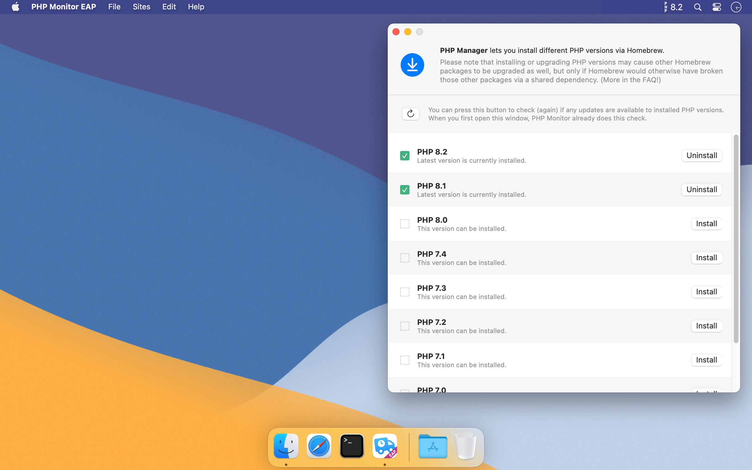Open the Edit menu
The width and height of the screenshot is (752, 470).
pyautogui.click(x=169, y=7)
